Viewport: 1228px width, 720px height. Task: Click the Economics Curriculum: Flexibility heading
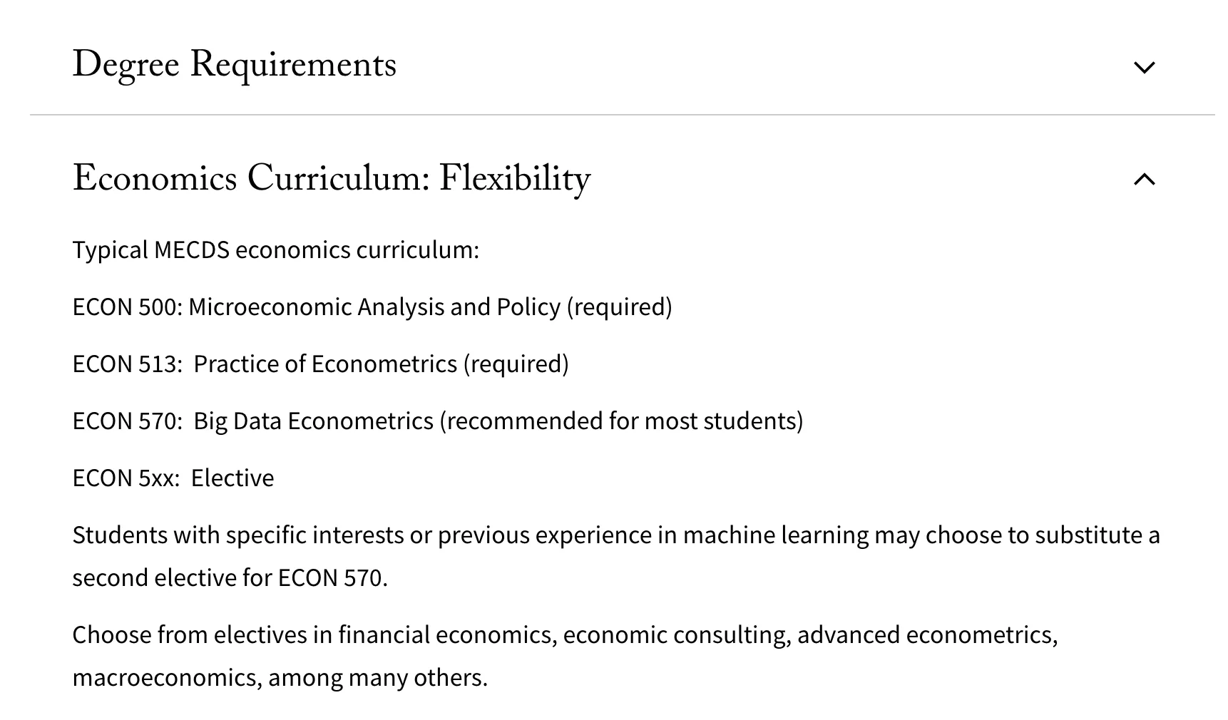click(331, 178)
